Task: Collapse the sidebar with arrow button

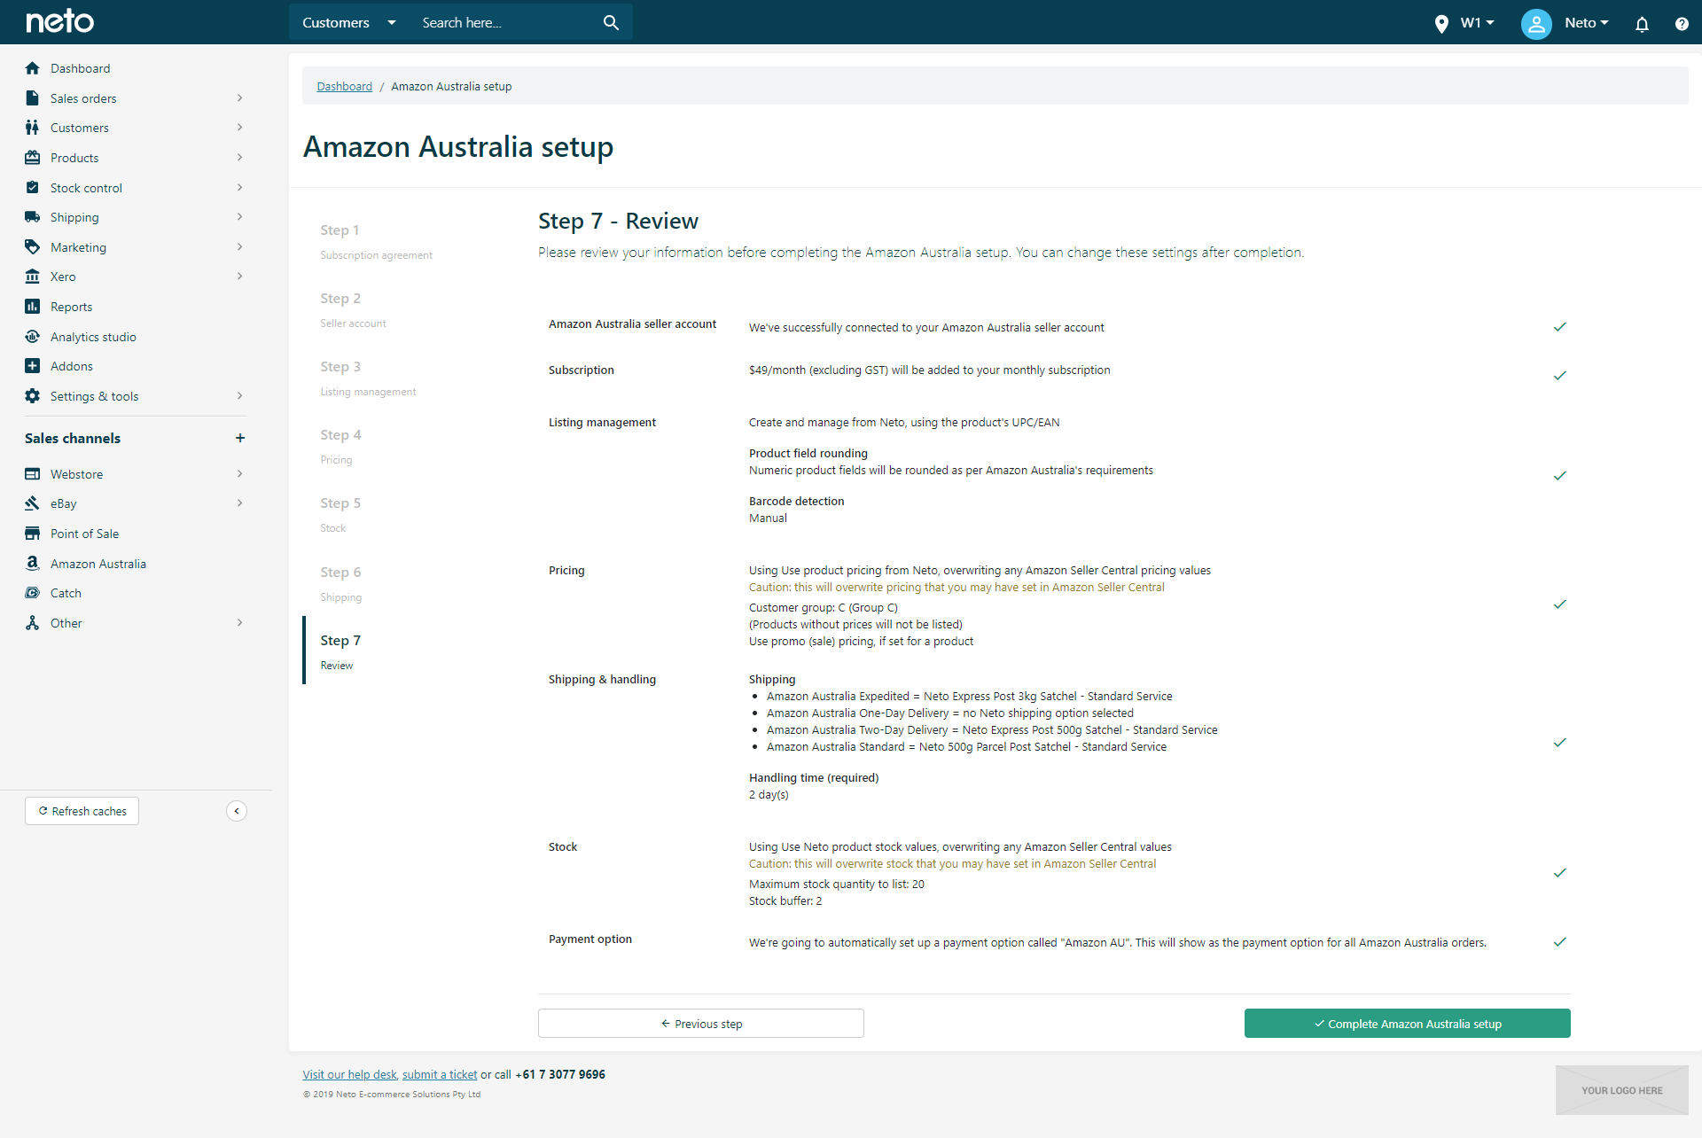Action: pos(237,811)
